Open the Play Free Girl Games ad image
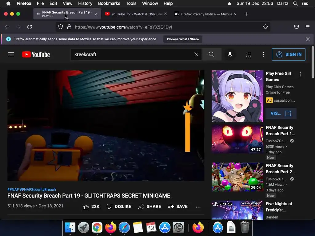This screenshot has width=315, height=236. click(x=237, y=96)
